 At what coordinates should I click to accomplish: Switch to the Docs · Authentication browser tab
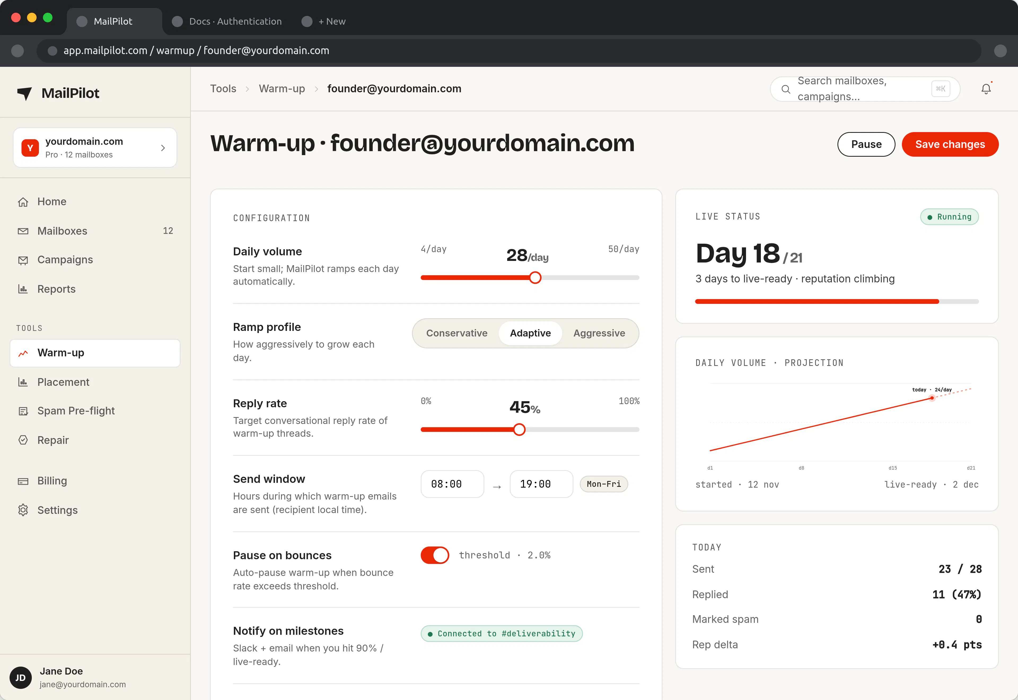pyautogui.click(x=227, y=21)
